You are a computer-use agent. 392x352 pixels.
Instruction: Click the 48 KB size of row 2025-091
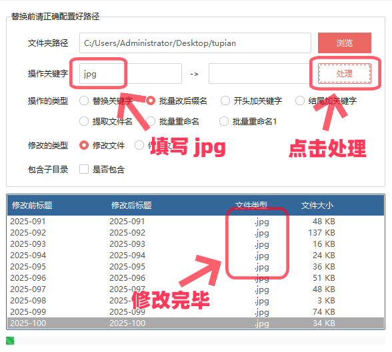point(324,222)
